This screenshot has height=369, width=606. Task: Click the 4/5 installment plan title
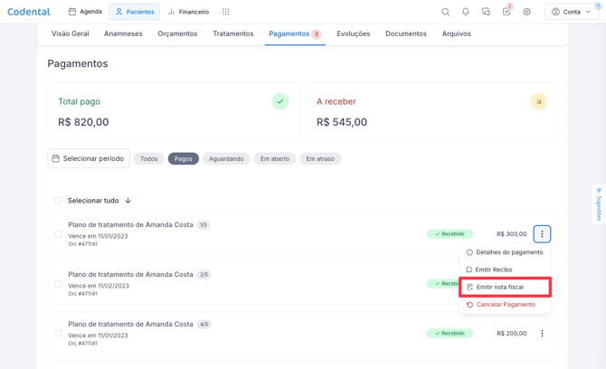pyautogui.click(x=130, y=324)
